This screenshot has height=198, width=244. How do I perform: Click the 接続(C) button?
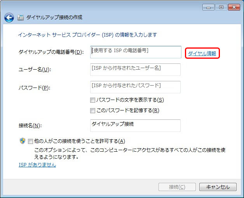point(177,187)
